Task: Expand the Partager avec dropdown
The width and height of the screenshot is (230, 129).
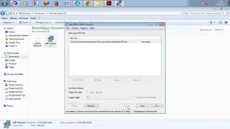Action: pyautogui.click(x=43, y=22)
